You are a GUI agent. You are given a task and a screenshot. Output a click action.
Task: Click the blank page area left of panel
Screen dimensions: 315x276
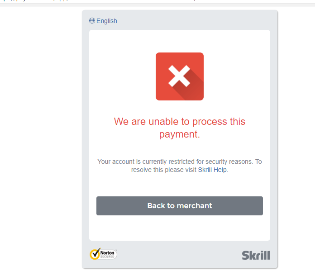[40, 141]
